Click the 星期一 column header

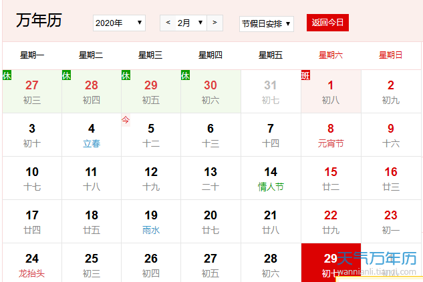pos(32,55)
